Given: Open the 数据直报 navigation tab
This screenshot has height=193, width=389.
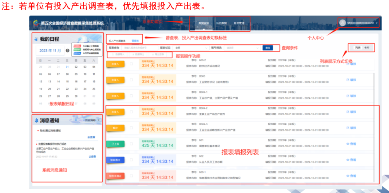Looking at the screenshot, I should tap(204, 23).
